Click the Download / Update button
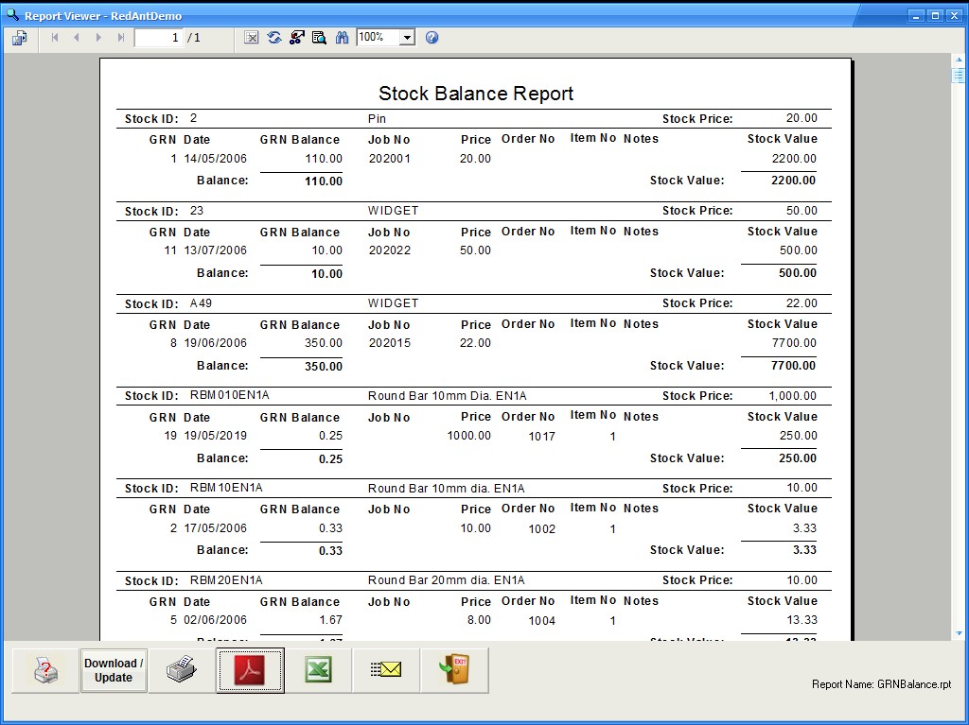The image size is (969, 725). [114, 670]
